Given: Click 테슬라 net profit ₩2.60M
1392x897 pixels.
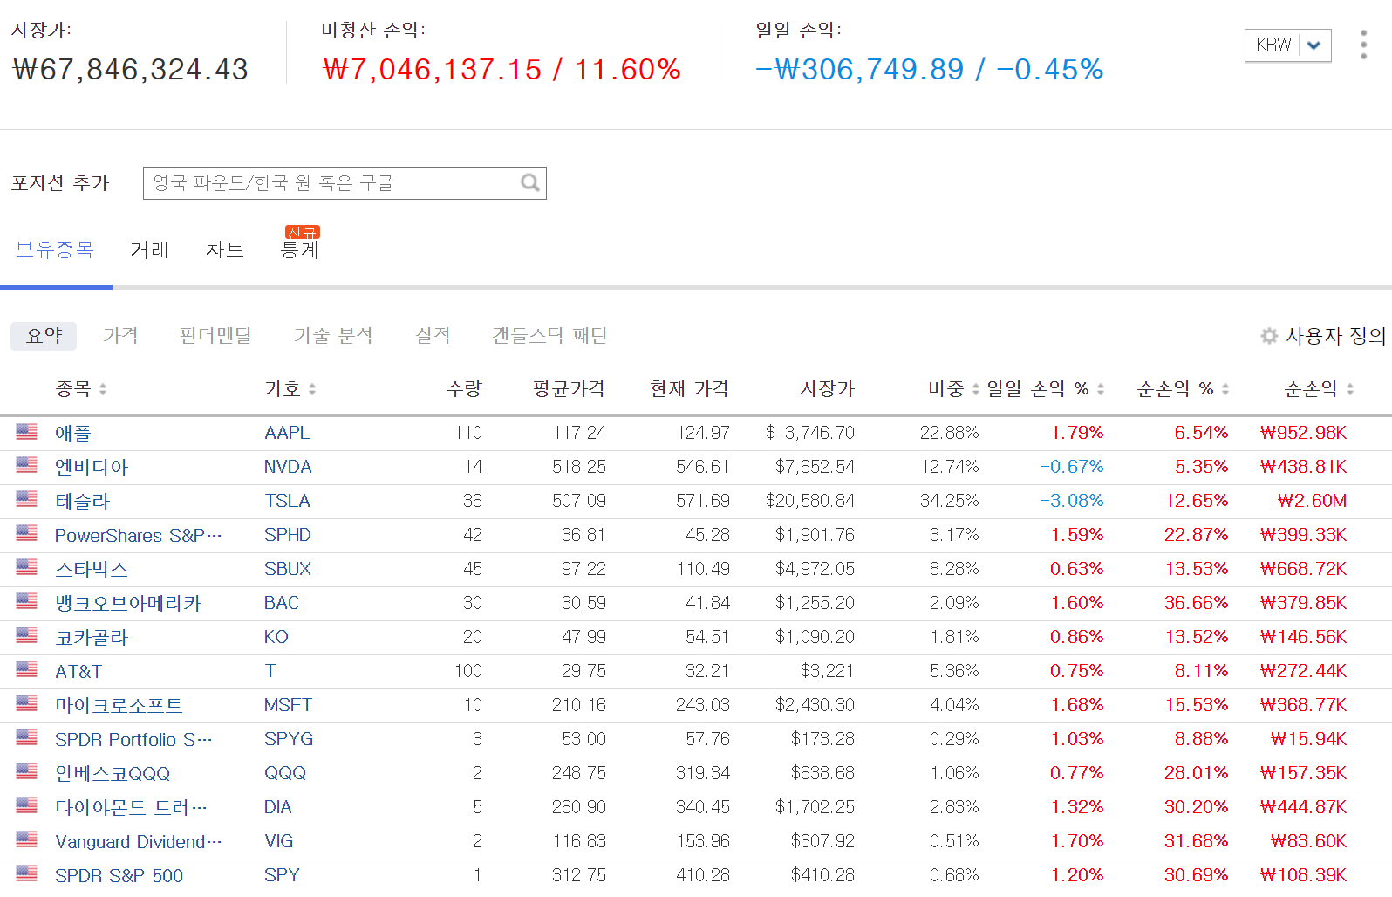Looking at the screenshot, I should [1312, 501].
